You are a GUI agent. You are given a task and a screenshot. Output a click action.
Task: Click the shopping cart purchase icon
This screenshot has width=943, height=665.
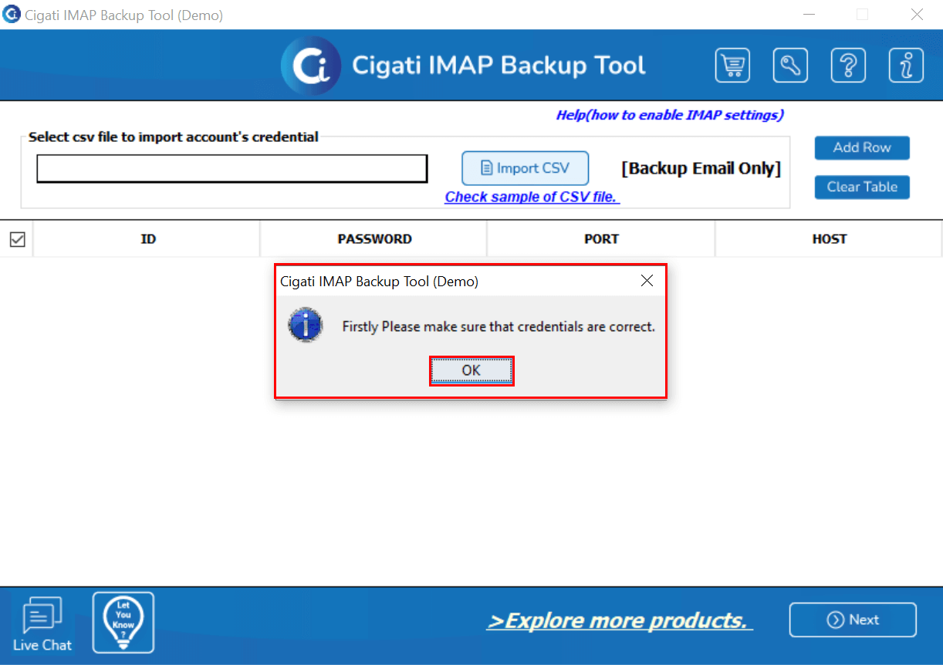tap(732, 66)
